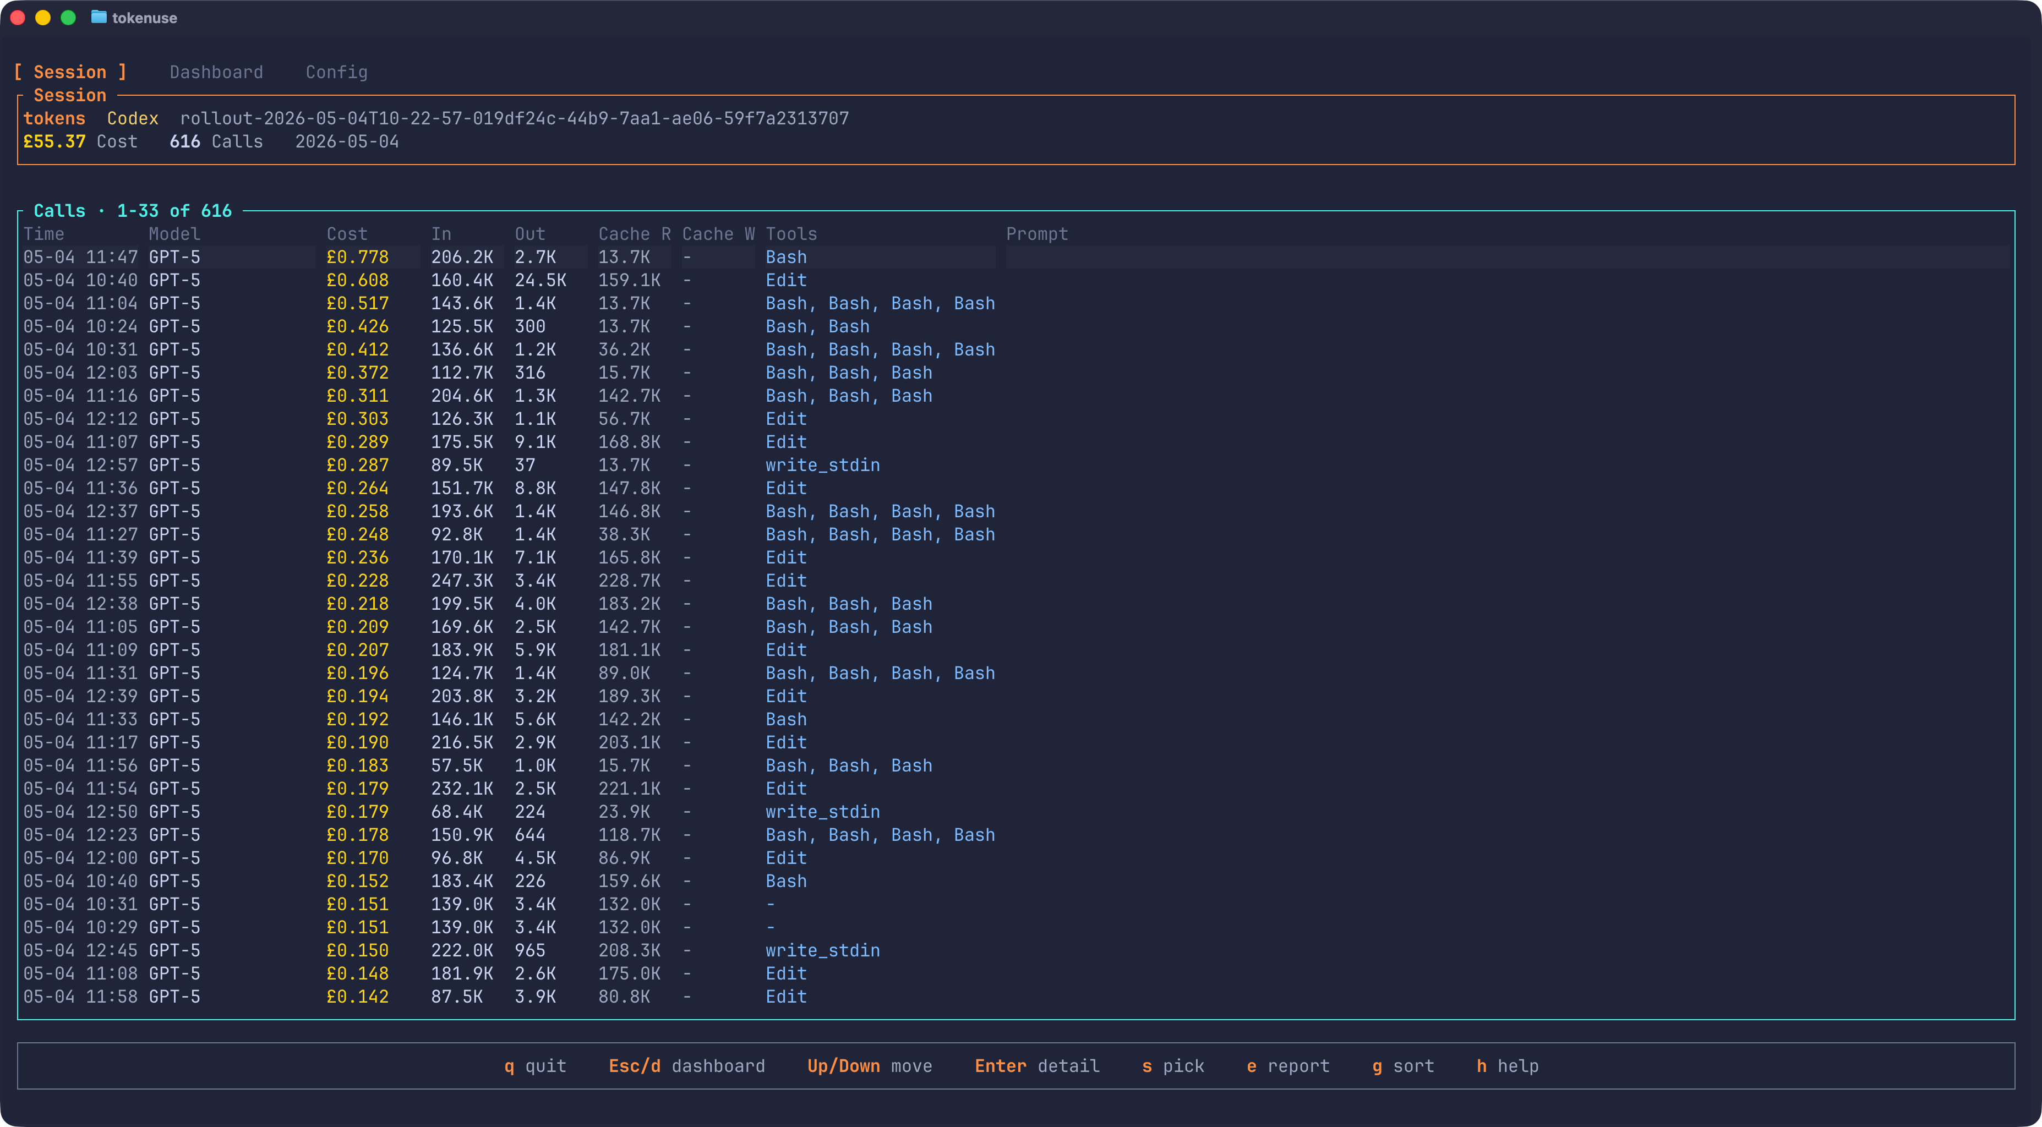Select the 05-04 10:31 row costing £0.151
The width and height of the screenshot is (2042, 1127).
[x=1015, y=904]
